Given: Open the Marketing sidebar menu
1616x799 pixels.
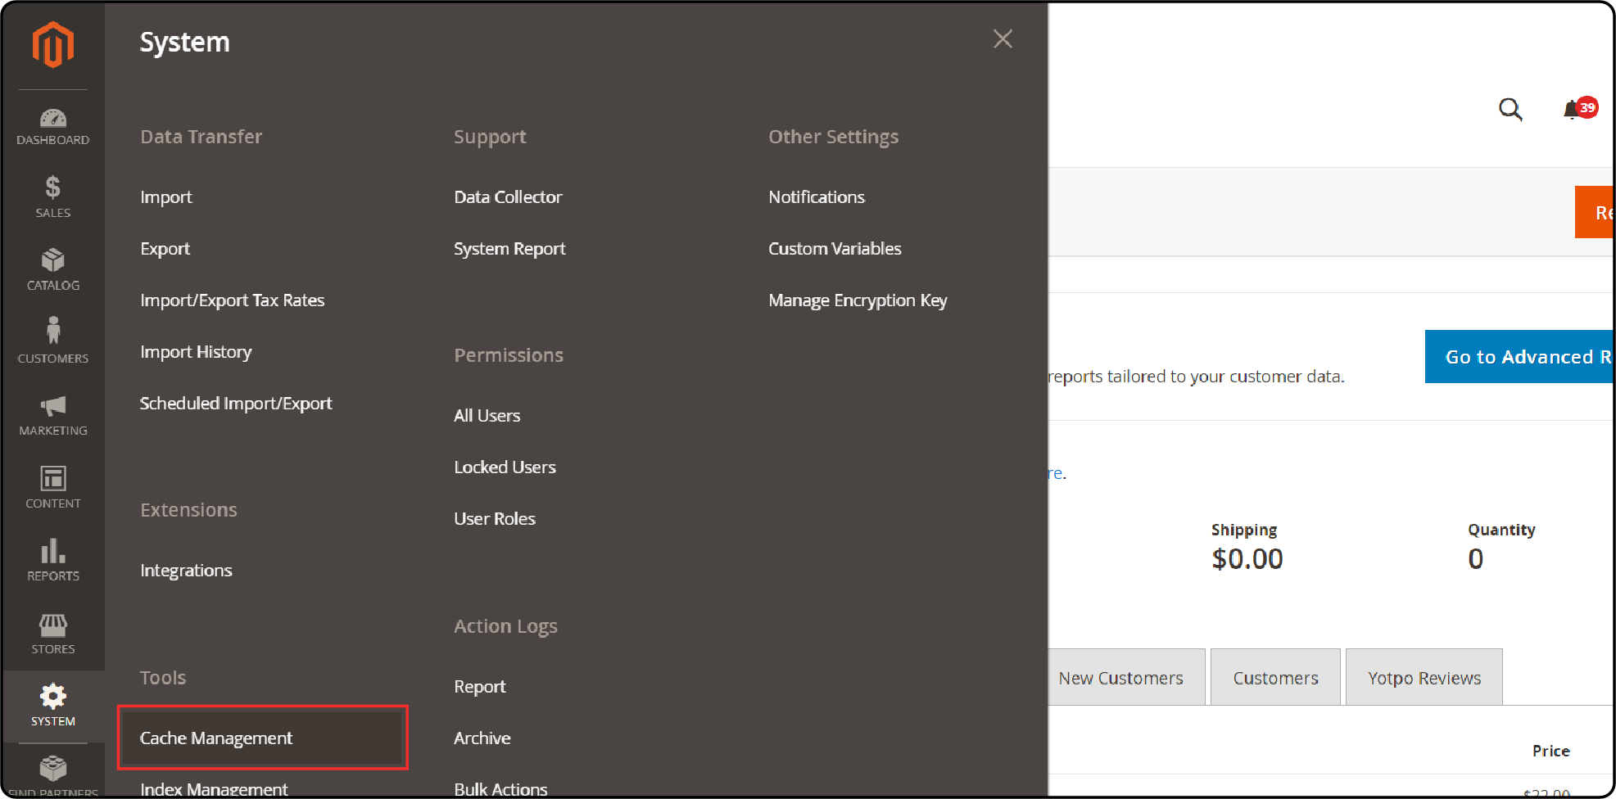Looking at the screenshot, I should (x=53, y=416).
